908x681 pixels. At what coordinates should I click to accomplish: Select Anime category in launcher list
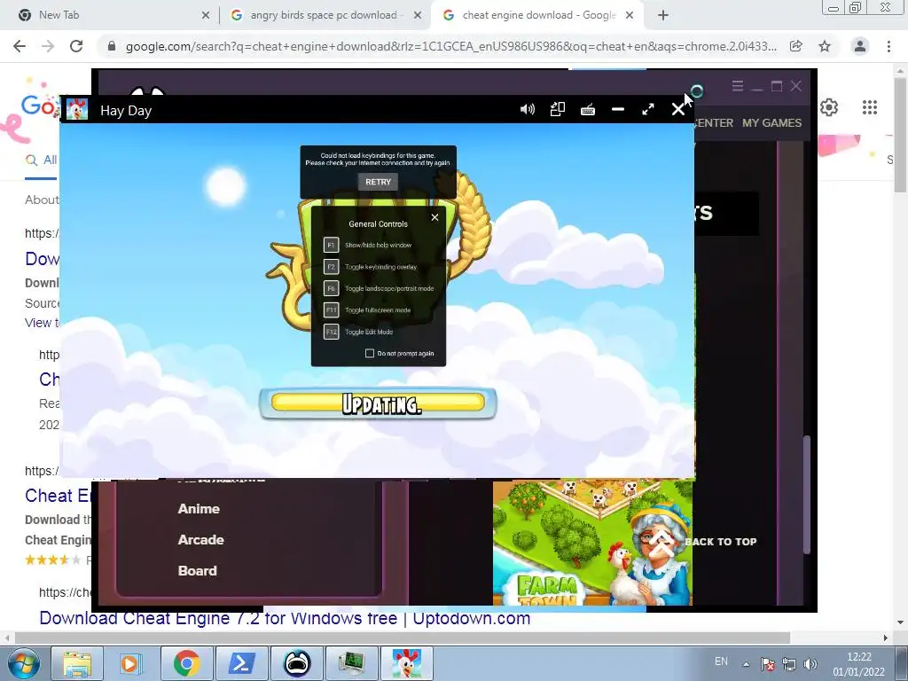click(199, 508)
